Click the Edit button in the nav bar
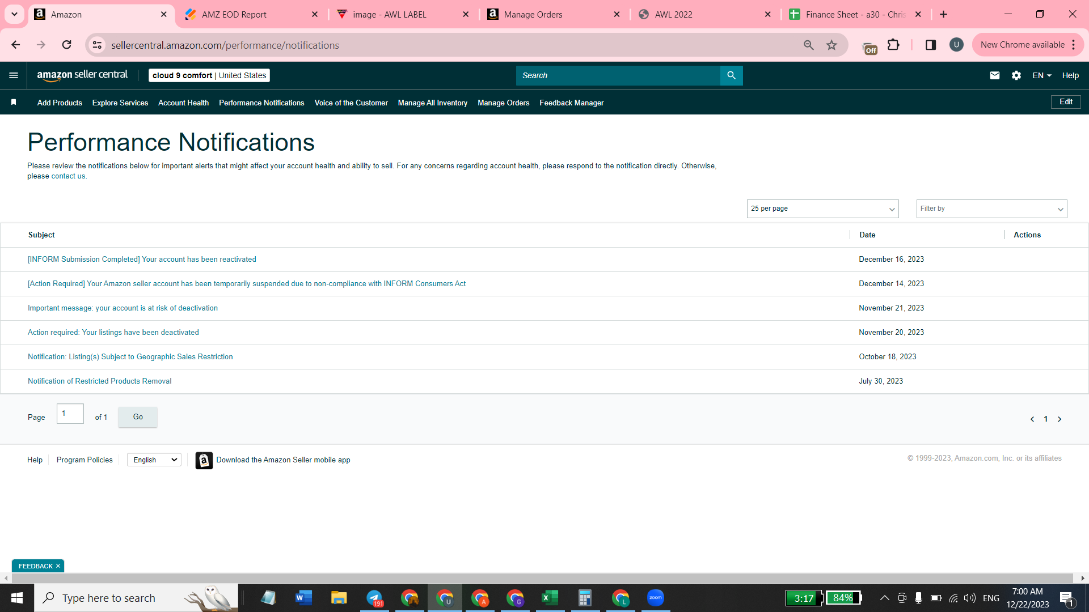1089x612 pixels. click(1066, 102)
